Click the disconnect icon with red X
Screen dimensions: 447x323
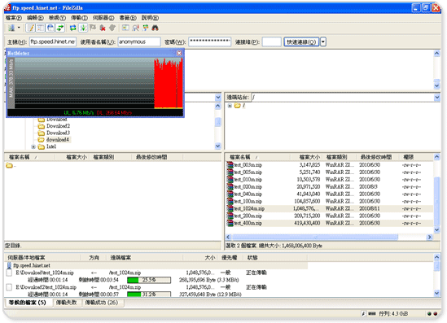tap(103, 28)
